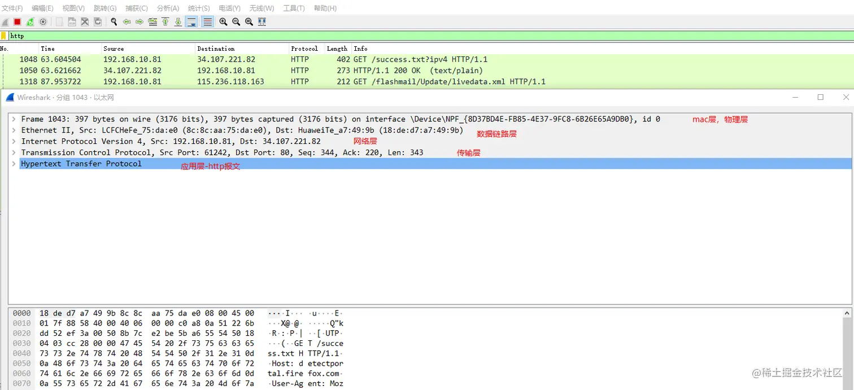Sort by the Protocol column header
This screenshot has width=854, height=390.
307,49
